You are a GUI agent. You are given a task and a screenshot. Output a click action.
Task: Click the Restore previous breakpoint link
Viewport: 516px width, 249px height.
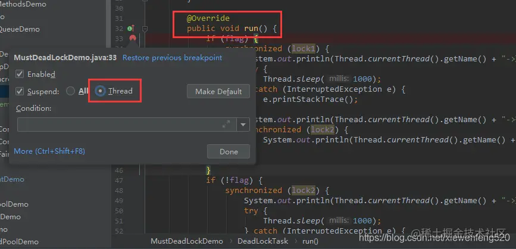(173, 58)
